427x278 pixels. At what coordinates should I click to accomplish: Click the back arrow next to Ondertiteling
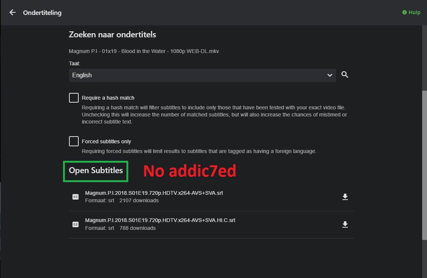click(13, 13)
